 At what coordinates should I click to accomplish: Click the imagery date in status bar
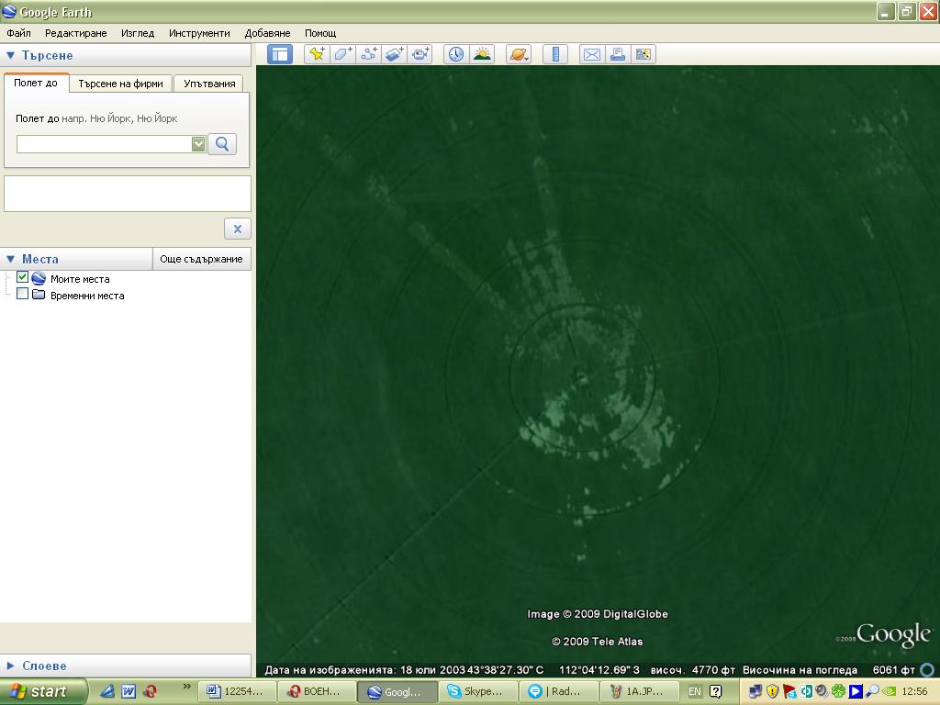click(x=364, y=670)
